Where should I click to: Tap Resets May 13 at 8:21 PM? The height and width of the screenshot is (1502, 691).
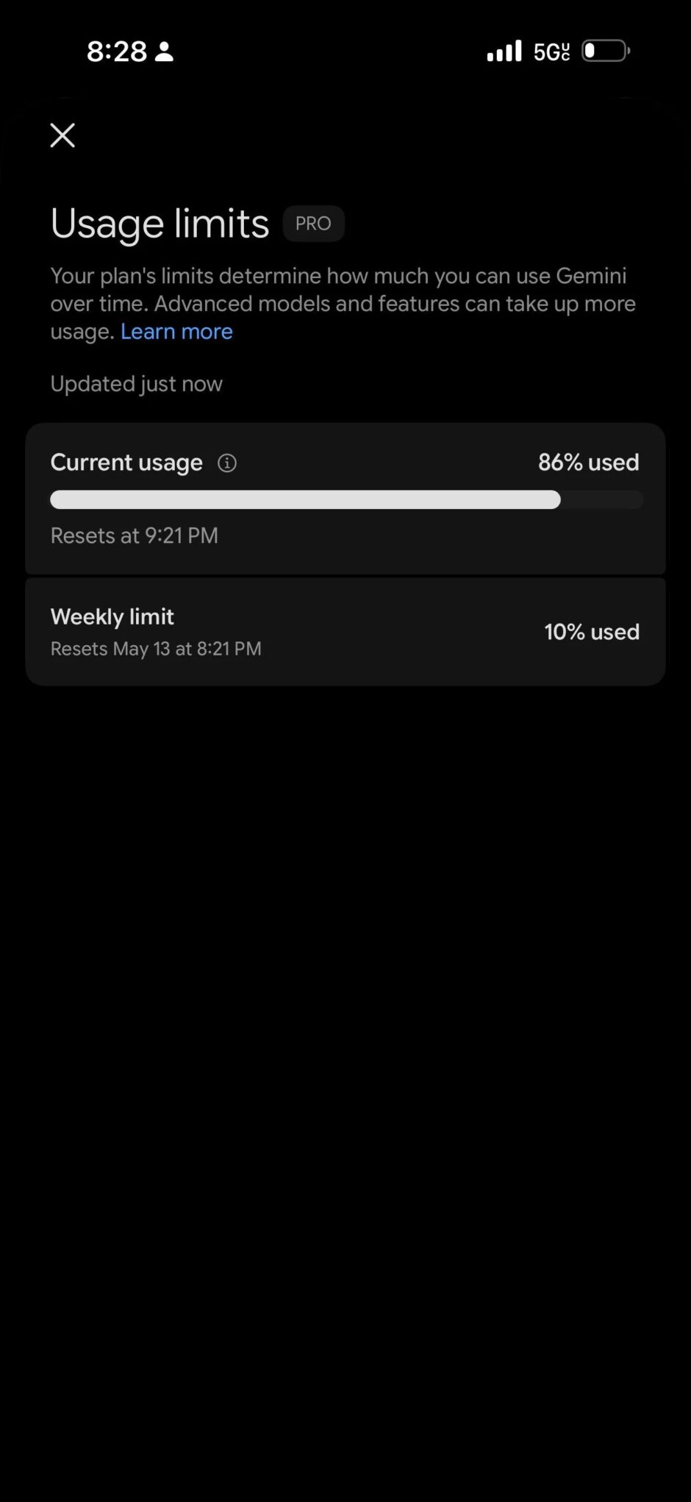(156, 649)
